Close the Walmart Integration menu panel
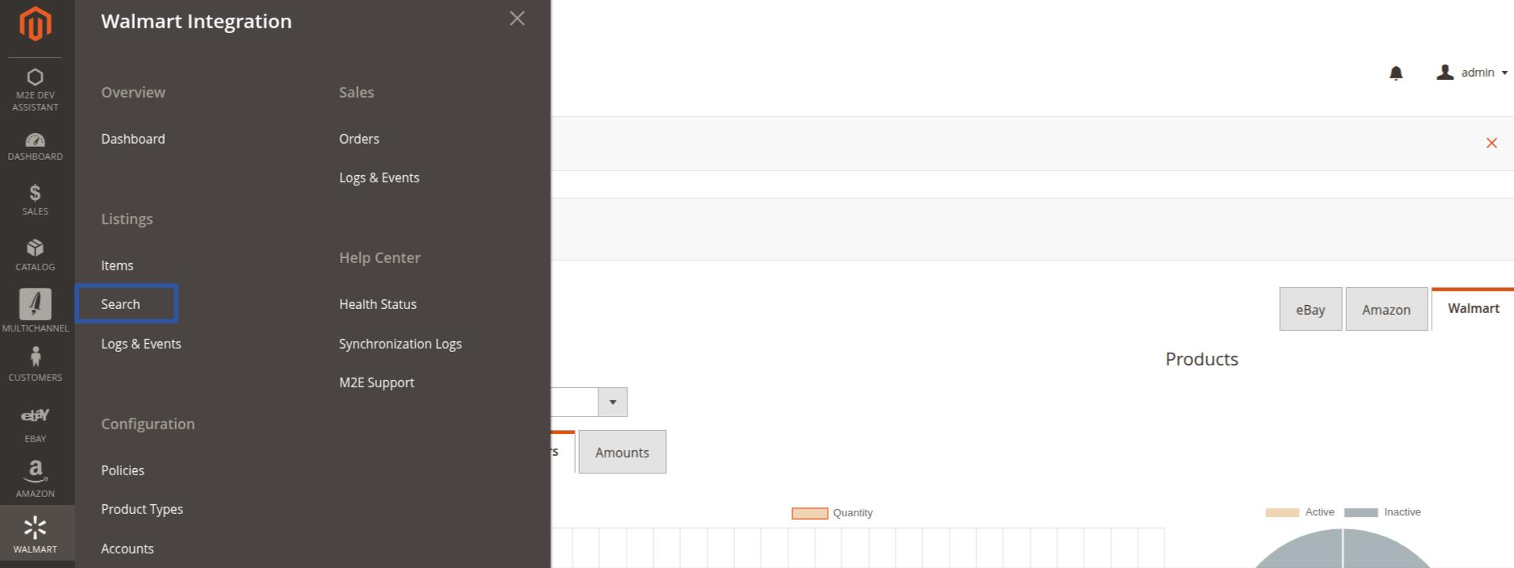The image size is (1514, 568). pos(517,19)
